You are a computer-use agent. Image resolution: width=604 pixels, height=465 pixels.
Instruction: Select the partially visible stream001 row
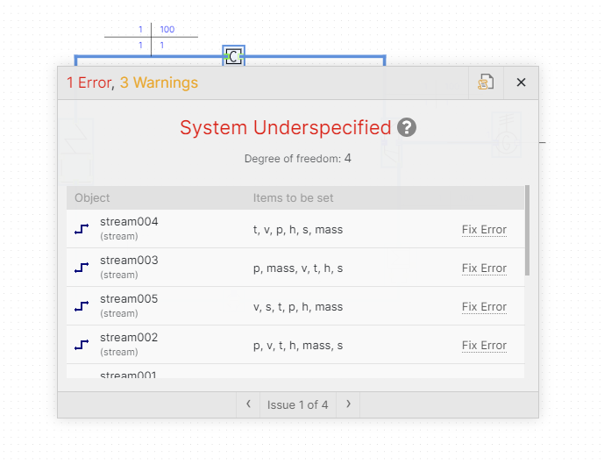click(128, 375)
